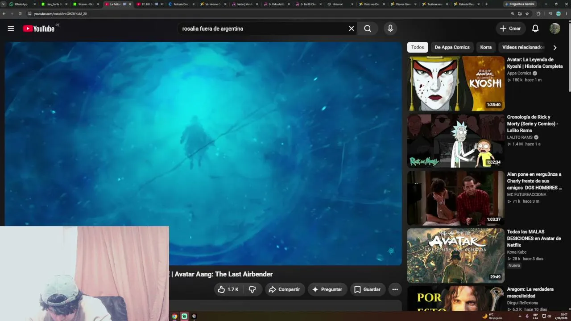Dislike the Avatar Aang video
The height and width of the screenshot is (321, 571).
(252, 289)
